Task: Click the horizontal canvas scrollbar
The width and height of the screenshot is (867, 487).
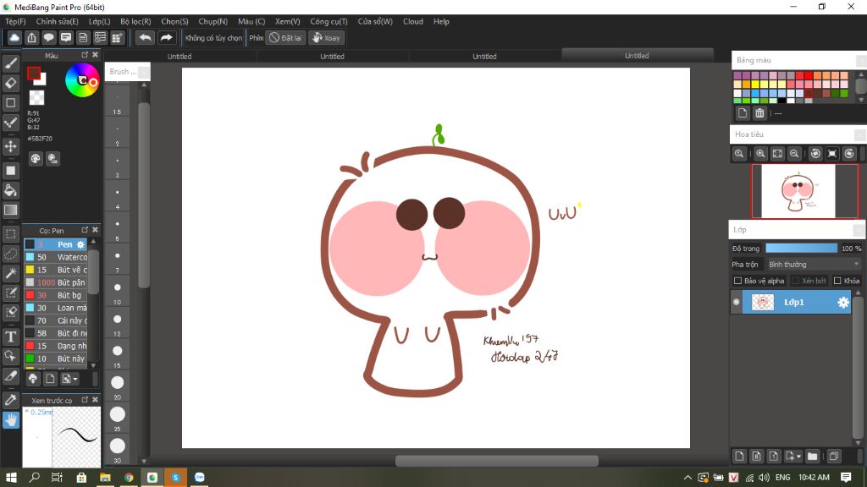Action: [x=496, y=461]
